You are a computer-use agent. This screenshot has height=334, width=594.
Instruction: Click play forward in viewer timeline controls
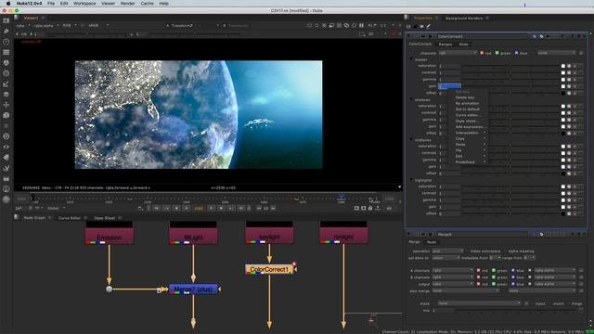(x=212, y=208)
